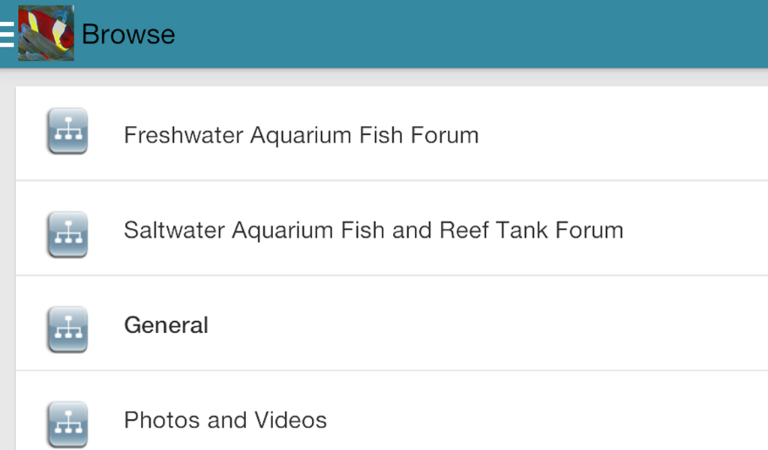Open Freshwater Aquarium Fish Forum text link
Viewport: 768px width, 450px height.
click(x=301, y=135)
